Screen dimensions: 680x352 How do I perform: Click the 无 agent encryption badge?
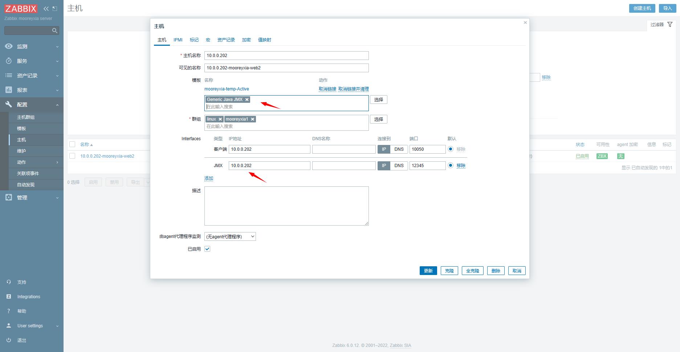(621, 156)
